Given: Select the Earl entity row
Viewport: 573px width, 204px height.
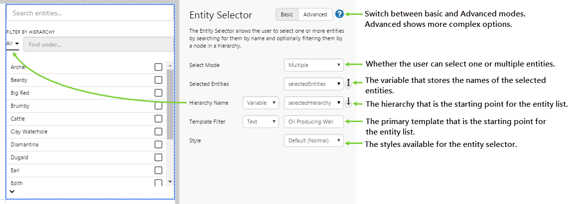Looking at the screenshot, I should tap(87, 170).
